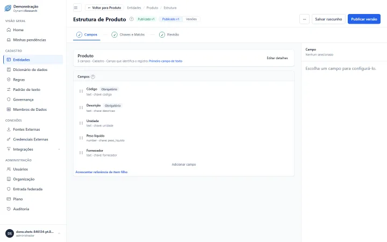387x242 pixels.
Task: Switch to the Revisão step
Action: pos(169,34)
